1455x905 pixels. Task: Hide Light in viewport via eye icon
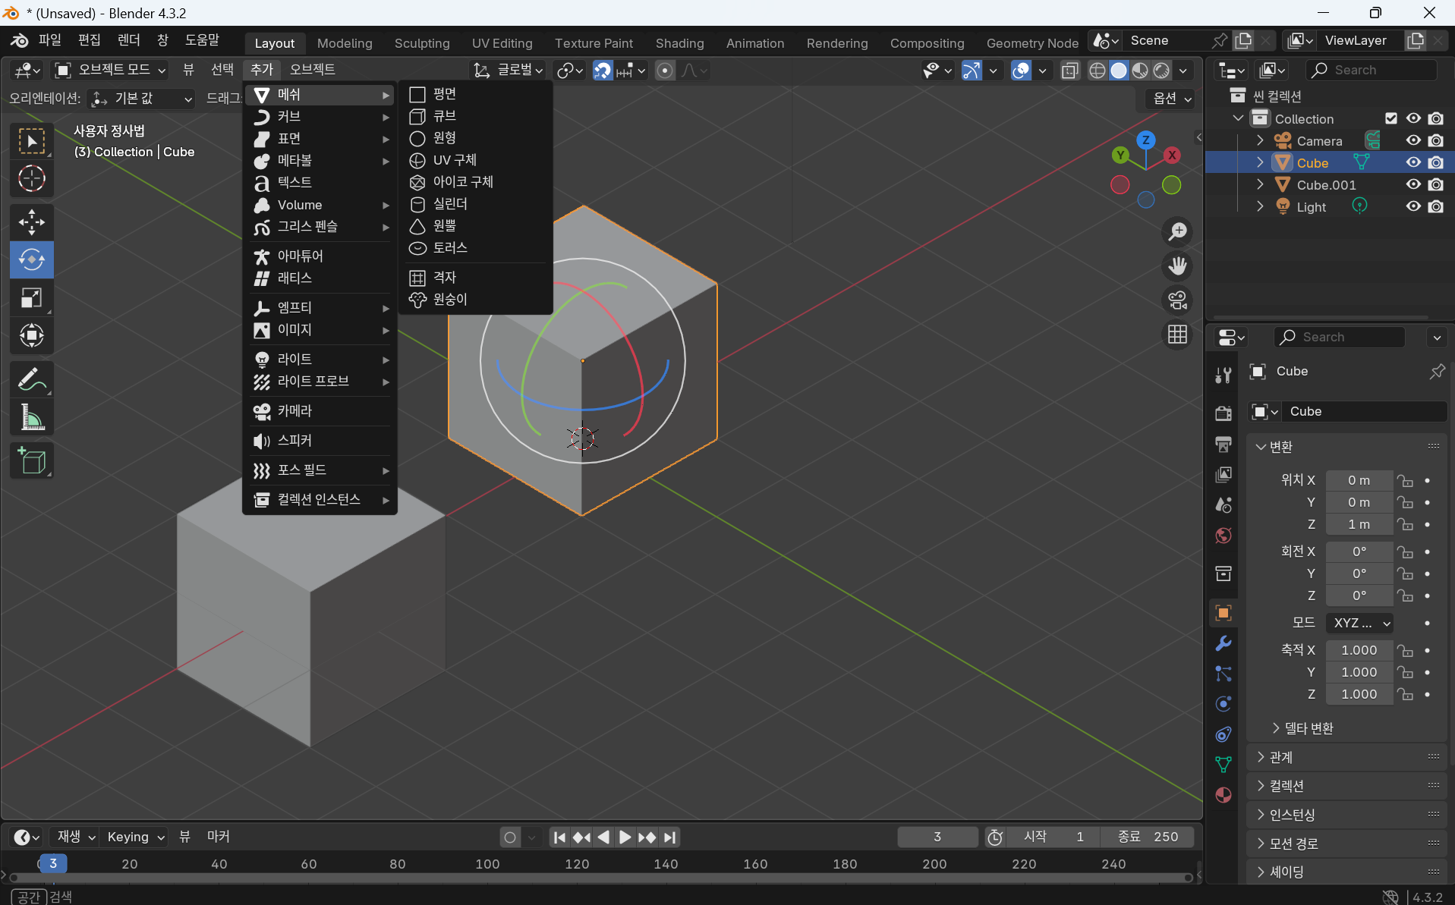pyautogui.click(x=1412, y=206)
